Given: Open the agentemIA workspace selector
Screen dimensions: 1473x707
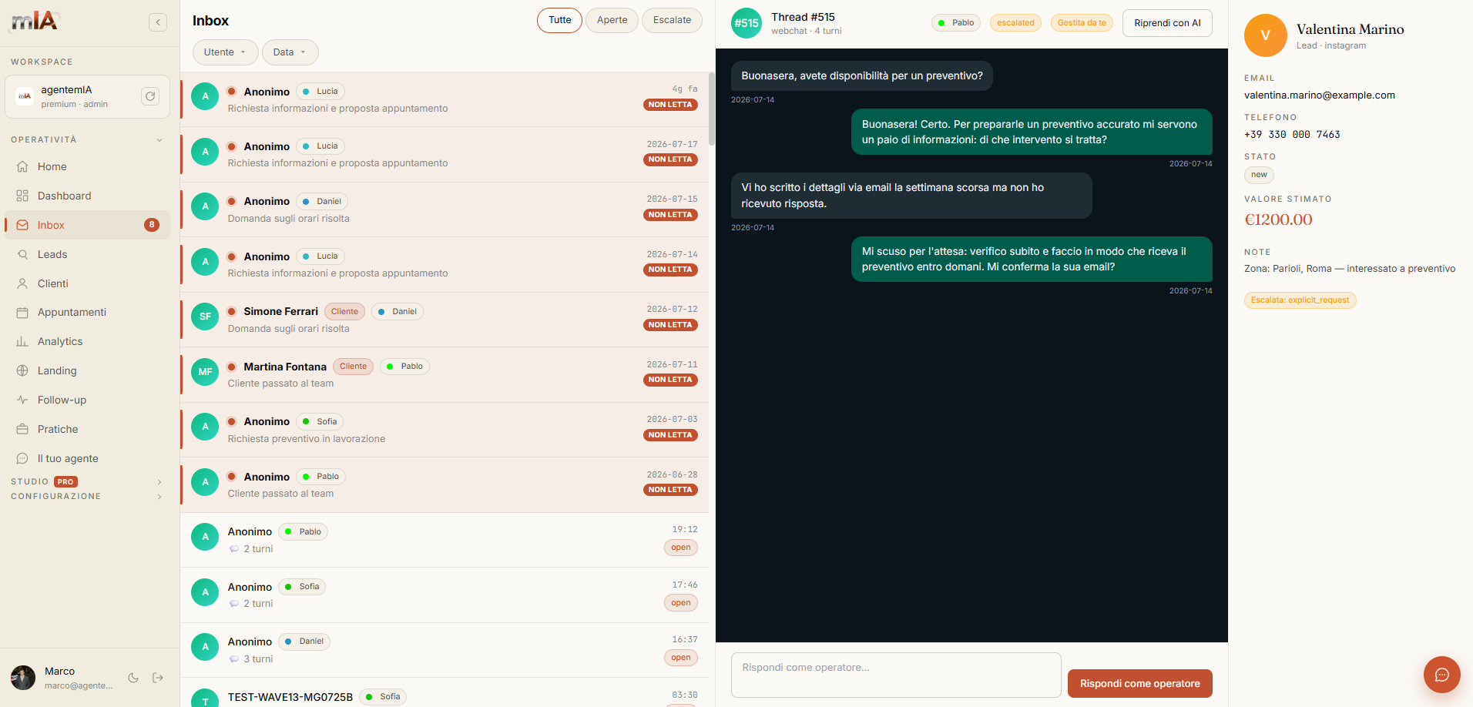Looking at the screenshot, I should [x=87, y=96].
